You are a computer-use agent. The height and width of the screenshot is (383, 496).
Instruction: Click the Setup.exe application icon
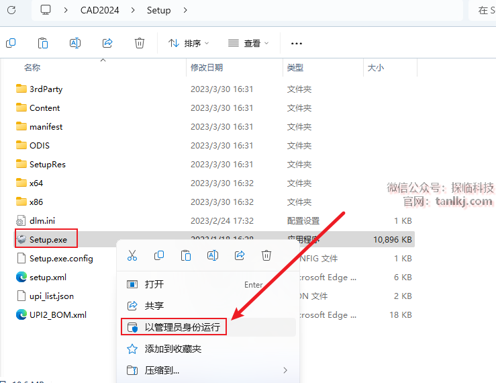tap(21, 239)
